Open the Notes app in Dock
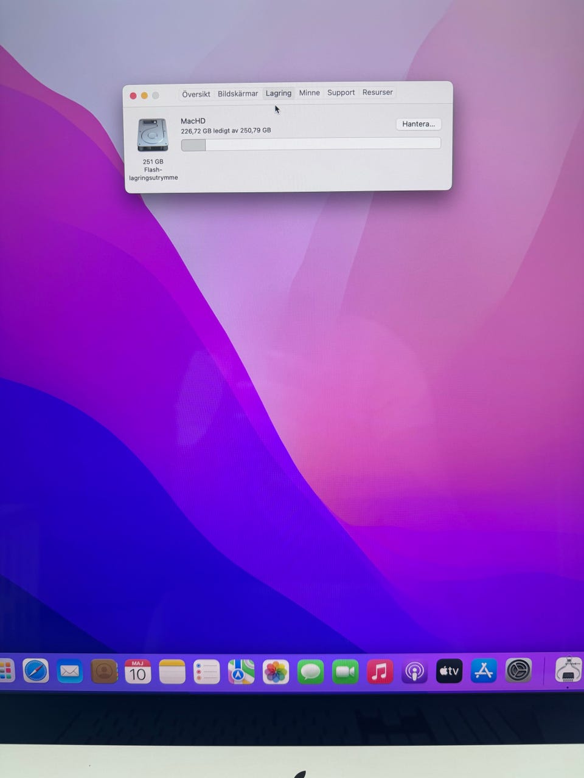The width and height of the screenshot is (584, 778). pos(172,672)
